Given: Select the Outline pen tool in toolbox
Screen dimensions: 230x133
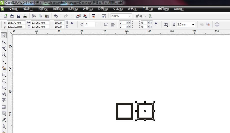Looking at the screenshot, I should (4, 126).
